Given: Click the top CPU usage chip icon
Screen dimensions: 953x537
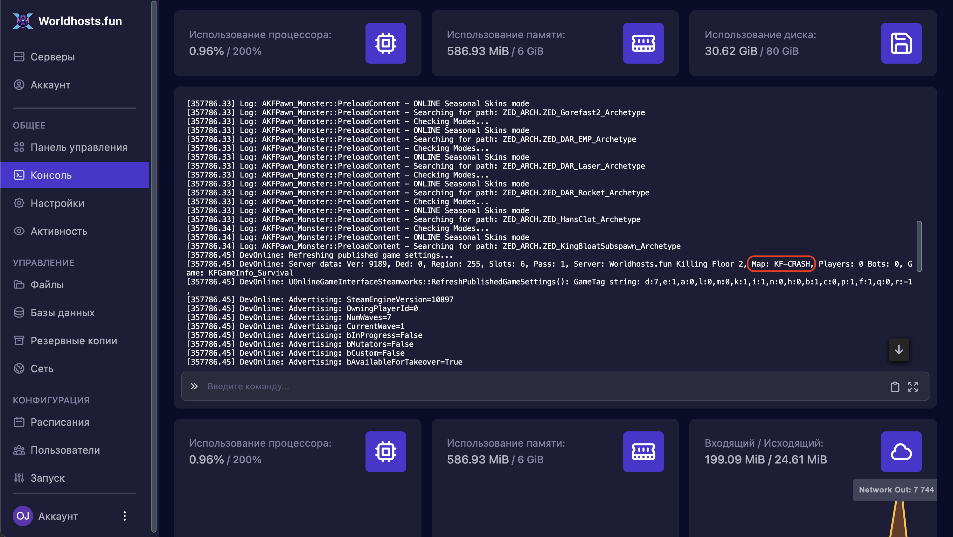Looking at the screenshot, I should point(386,43).
